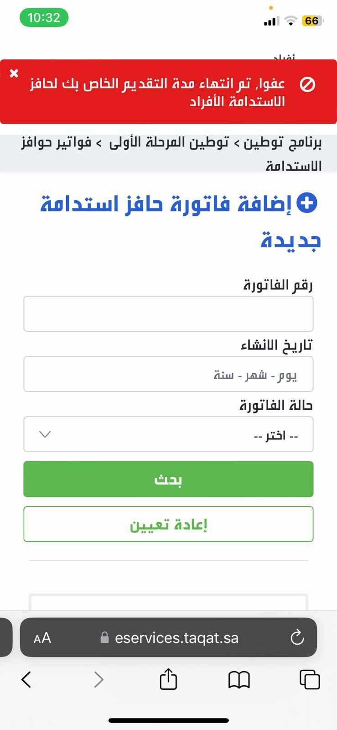The width and height of the screenshot is (337, 730).
Task: Tap the green 10:32 time pill
Action: pos(44,17)
